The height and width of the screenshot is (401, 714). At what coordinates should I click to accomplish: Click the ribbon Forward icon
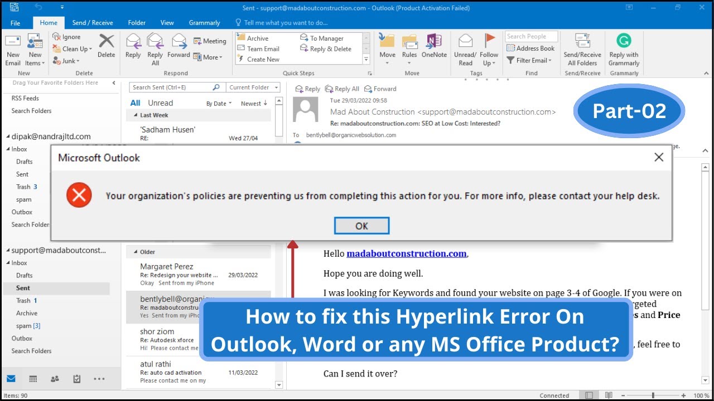178,41
